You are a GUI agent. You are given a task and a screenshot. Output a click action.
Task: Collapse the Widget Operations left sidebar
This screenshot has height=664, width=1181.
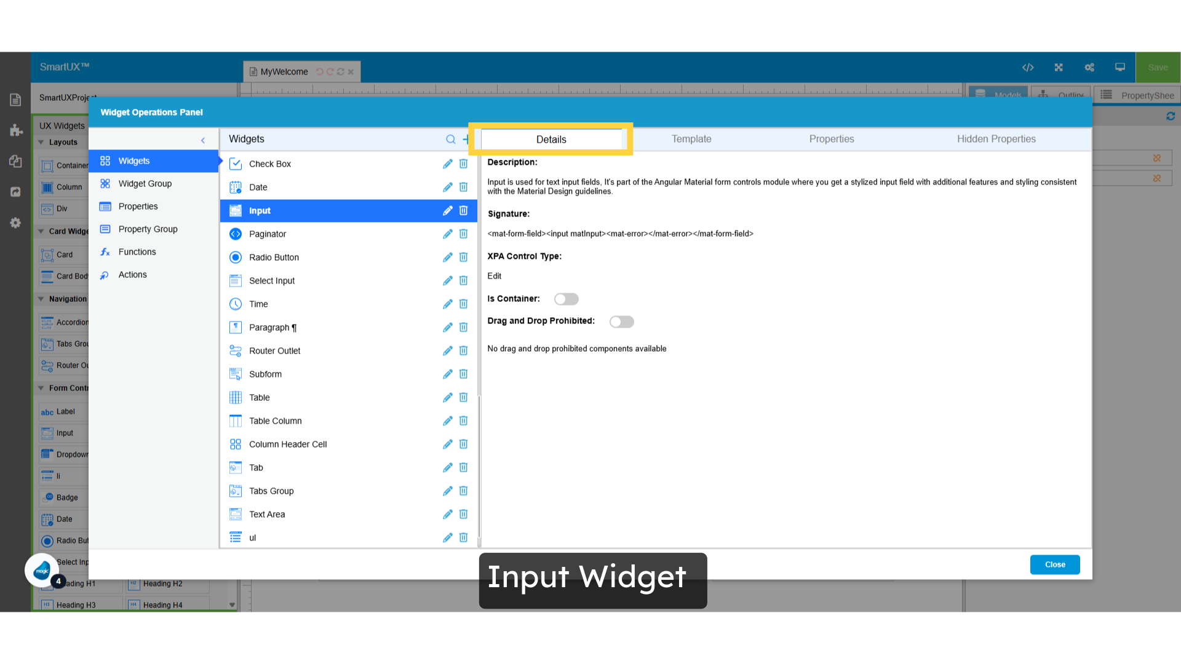point(203,140)
